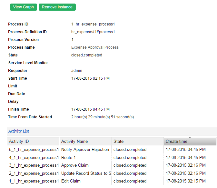Select activity 5_1_hr_expense_process1
The width and height of the screenshot is (217, 188).
[x=34, y=150]
